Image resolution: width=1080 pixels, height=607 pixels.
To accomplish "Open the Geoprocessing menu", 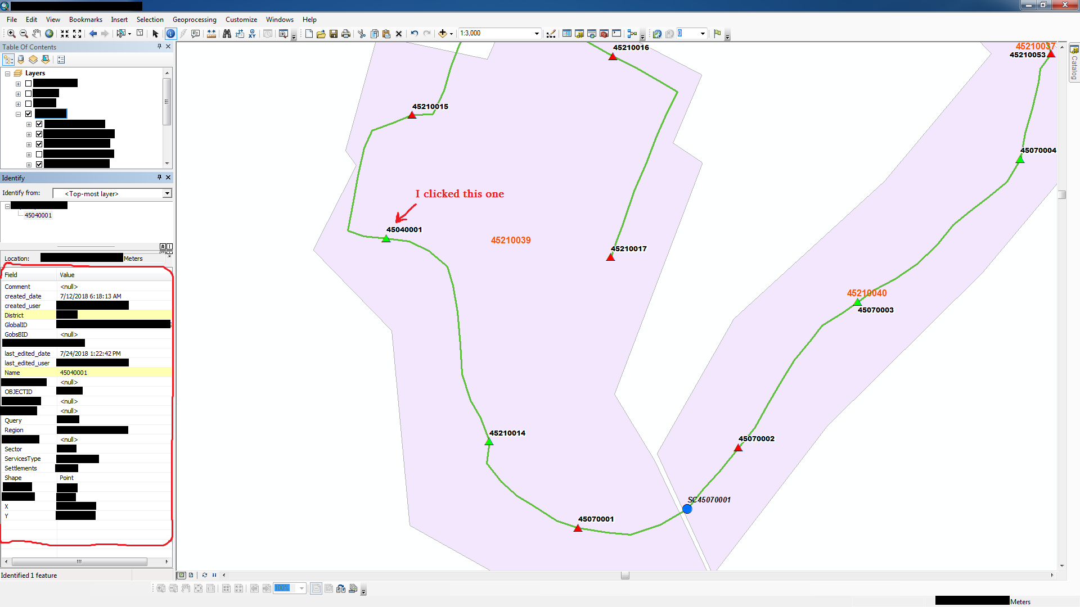I will 194,19.
